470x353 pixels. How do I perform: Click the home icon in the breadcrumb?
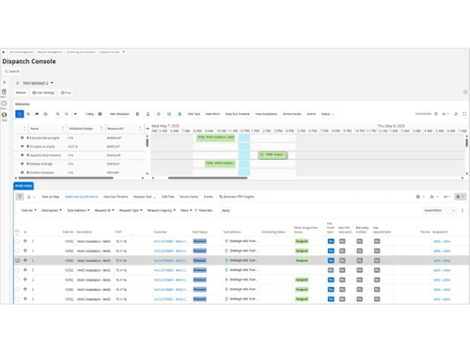click(4, 52)
